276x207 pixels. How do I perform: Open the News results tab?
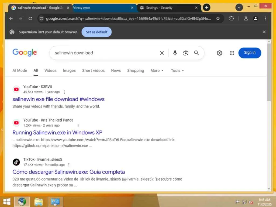(116, 71)
